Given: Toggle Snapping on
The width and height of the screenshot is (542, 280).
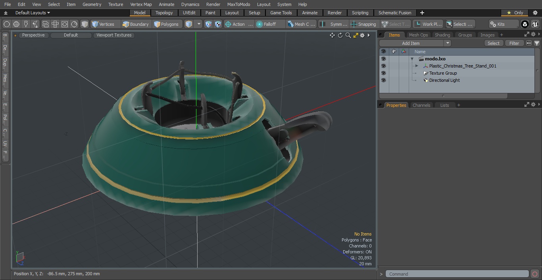Looking at the screenshot, I should [364, 24].
